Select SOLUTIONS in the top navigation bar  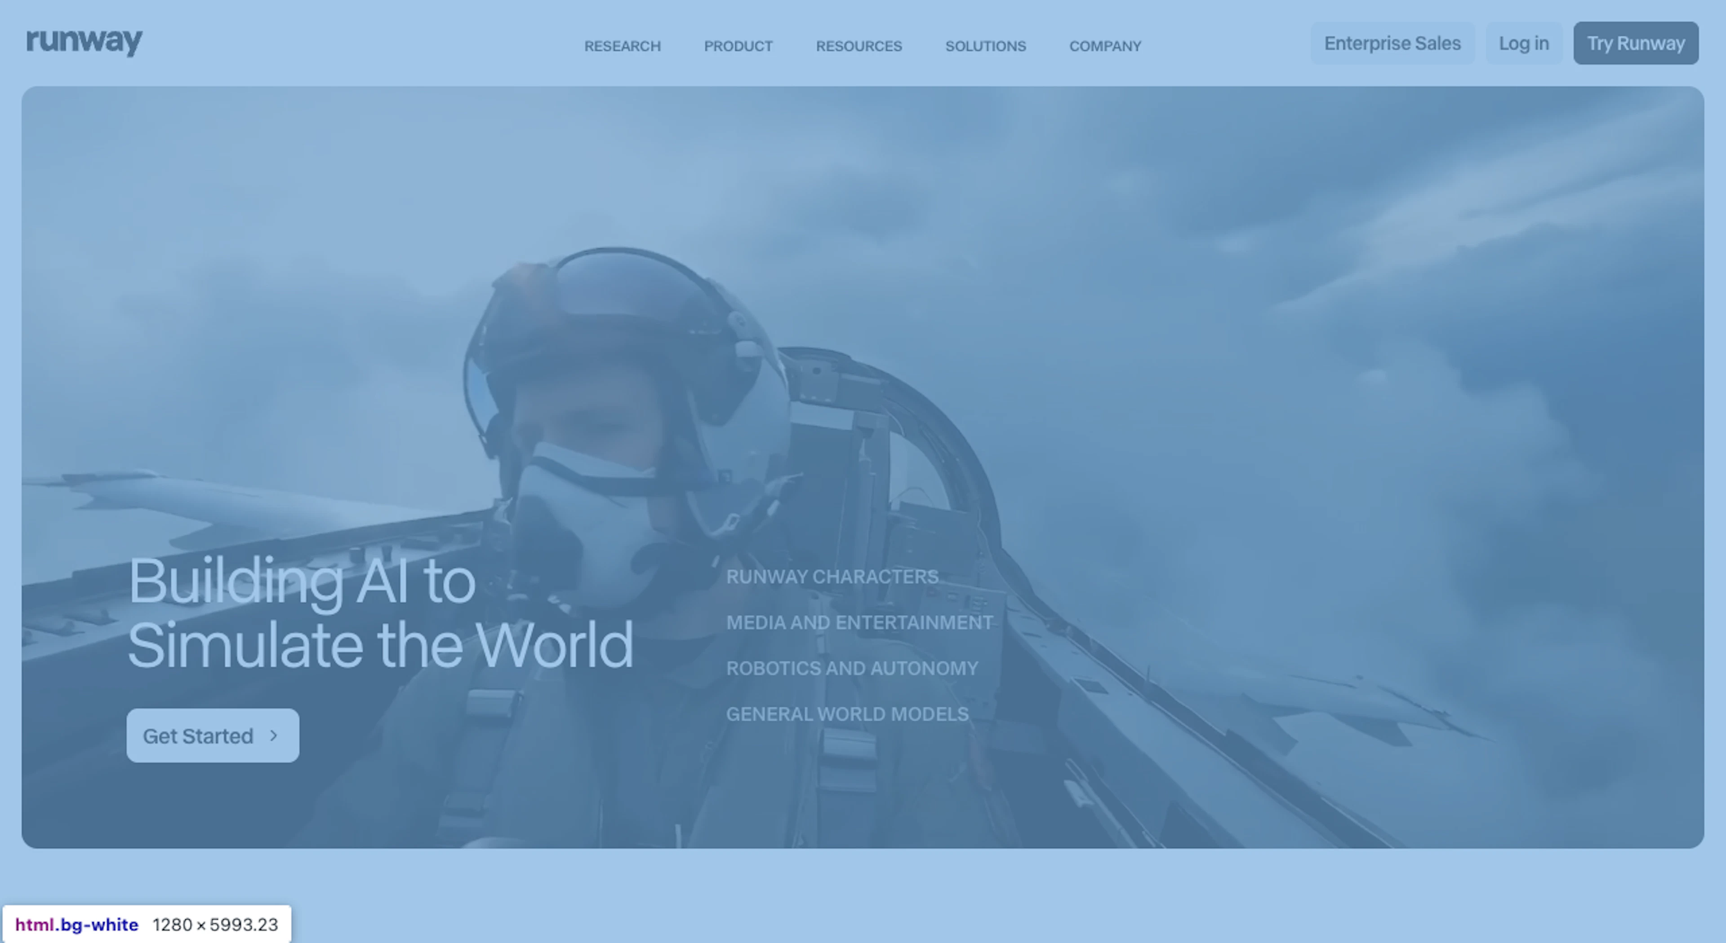click(x=985, y=45)
